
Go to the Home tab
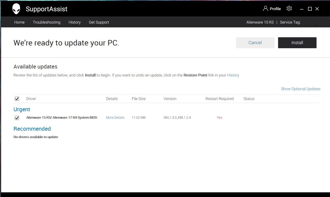point(20,22)
